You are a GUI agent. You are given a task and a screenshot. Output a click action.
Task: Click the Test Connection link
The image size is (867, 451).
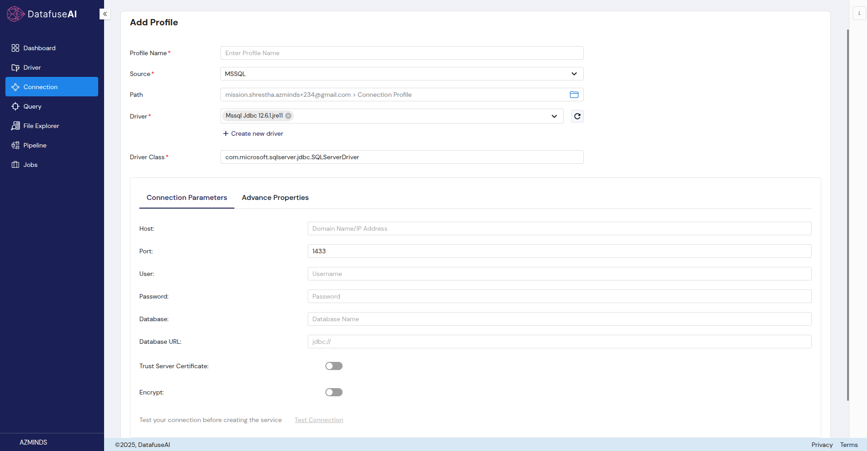coord(319,420)
